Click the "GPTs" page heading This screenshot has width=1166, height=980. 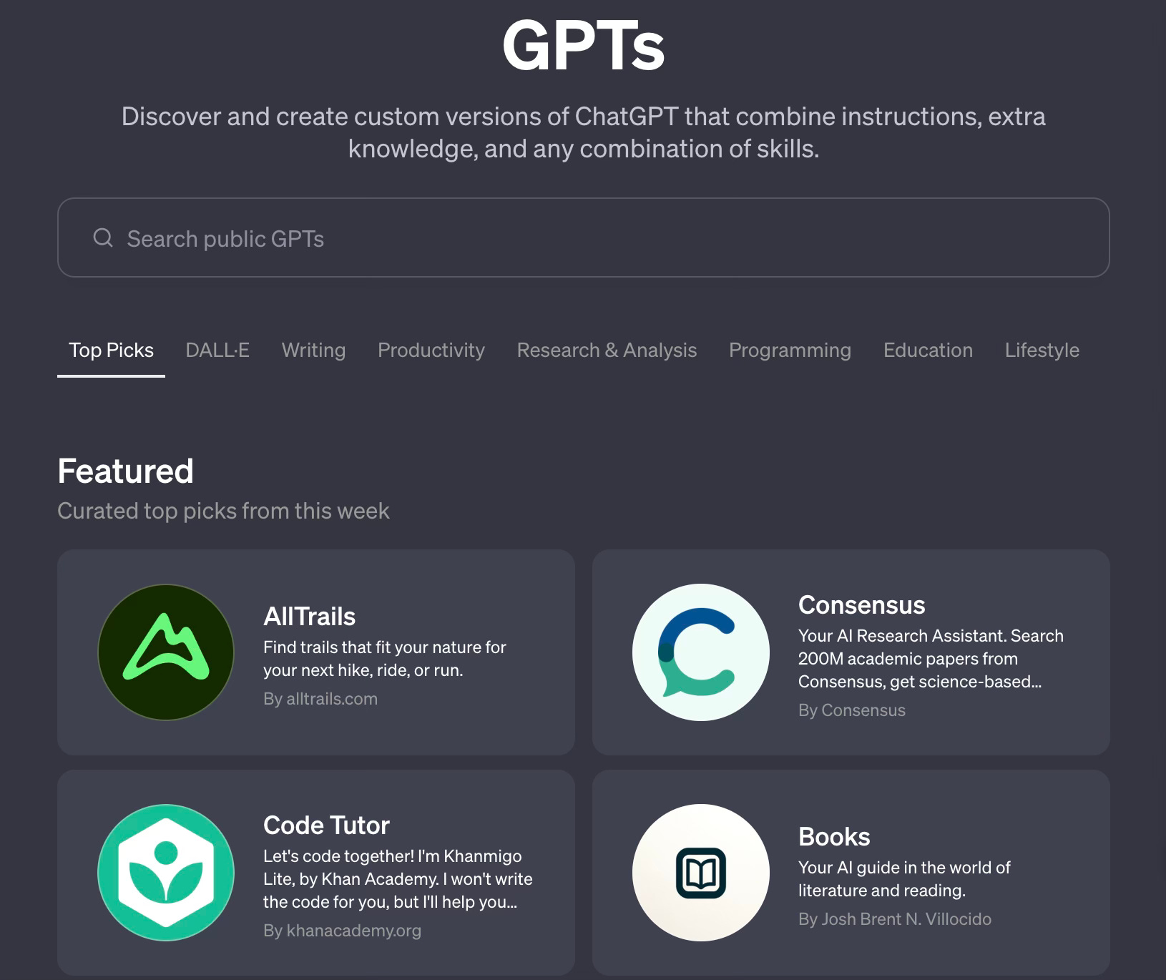[584, 46]
